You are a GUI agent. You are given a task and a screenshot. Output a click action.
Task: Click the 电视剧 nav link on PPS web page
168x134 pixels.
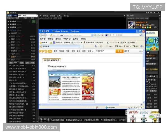pos(62,51)
